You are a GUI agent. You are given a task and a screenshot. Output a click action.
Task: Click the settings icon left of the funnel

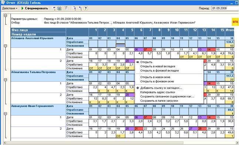[x=59, y=8]
